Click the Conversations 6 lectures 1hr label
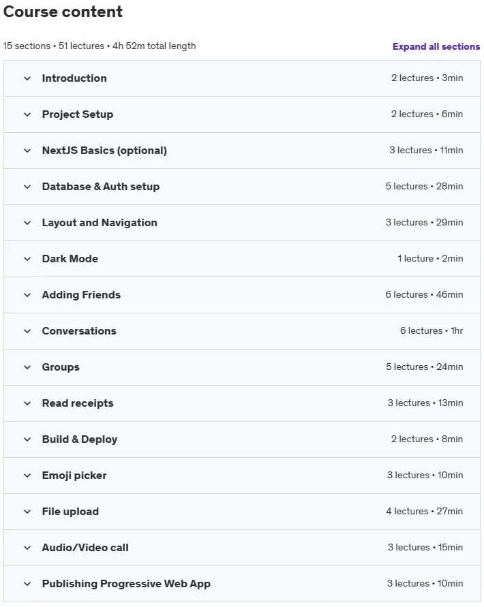The width and height of the screenshot is (484, 607). pyautogui.click(x=432, y=330)
